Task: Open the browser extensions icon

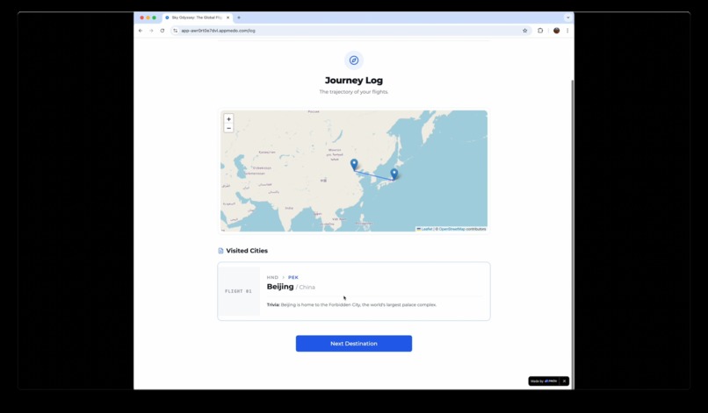Action: point(540,31)
